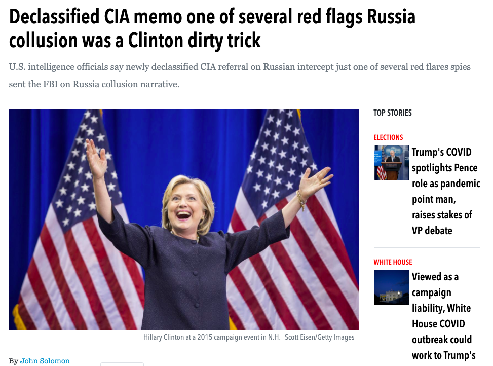This screenshot has width=493, height=366.
Task: Click the Scott Eisen/Getty Images credit
Action: (319, 337)
